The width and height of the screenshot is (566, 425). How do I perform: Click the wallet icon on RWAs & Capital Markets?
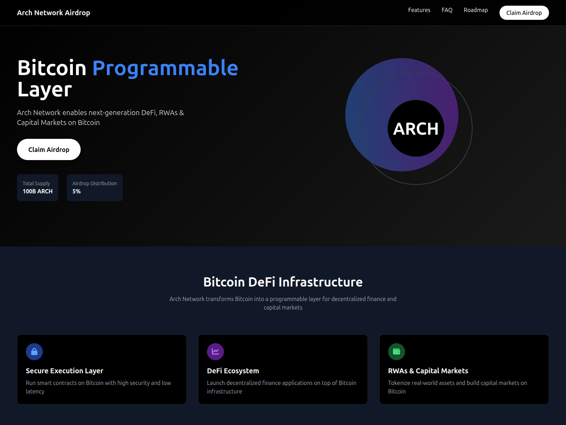pos(397,352)
